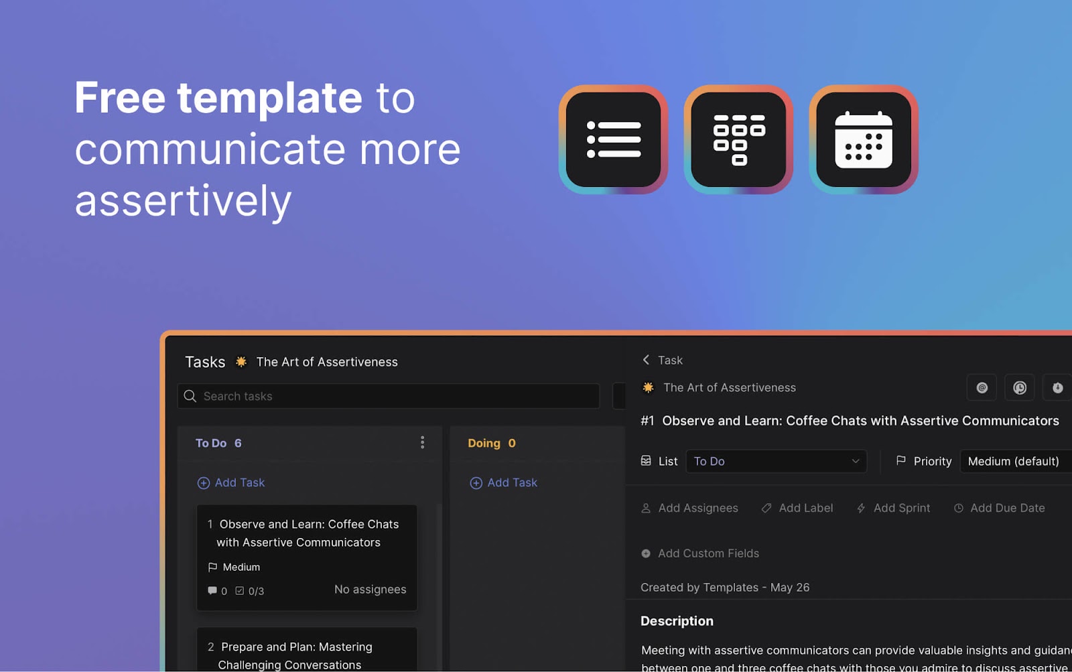Click the Doing 0 column header

[x=492, y=443]
